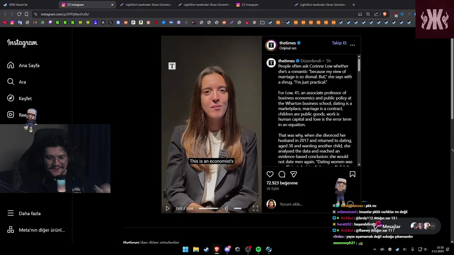Viewport: 454px width, 255px height.
Task: Open Discord from taskbar
Action: point(227,249)
